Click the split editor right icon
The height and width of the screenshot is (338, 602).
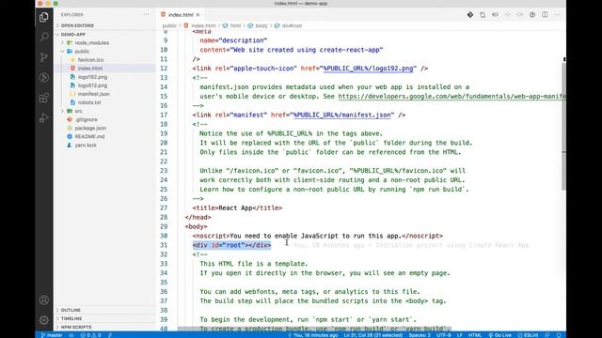click(545, 15)
